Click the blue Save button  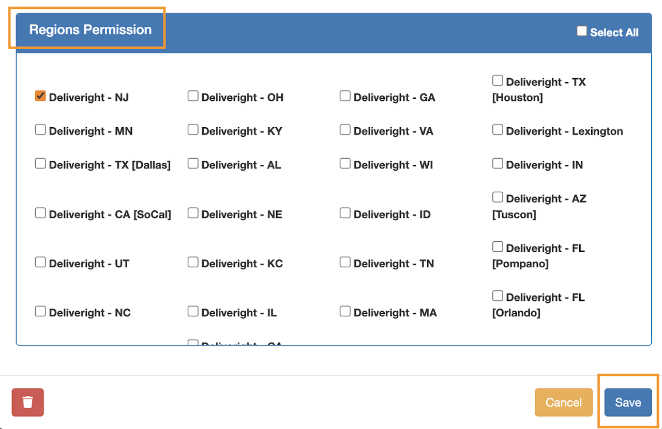[628, 402]
